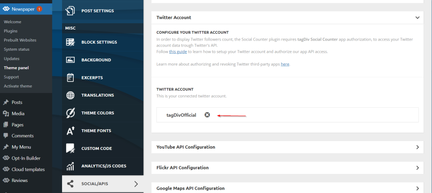432x193 pixels.
Task: Click the Theme Fonts icon
Action: 70,130
